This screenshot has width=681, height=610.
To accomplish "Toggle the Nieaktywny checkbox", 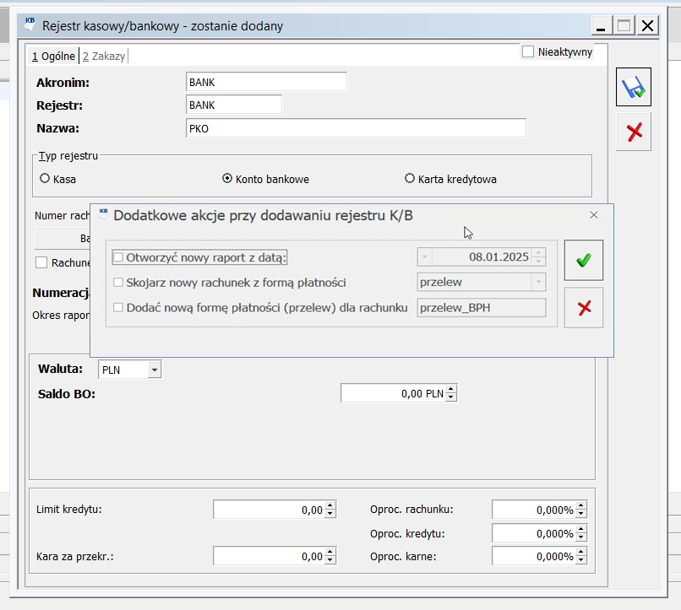I will tap(529, 52).
